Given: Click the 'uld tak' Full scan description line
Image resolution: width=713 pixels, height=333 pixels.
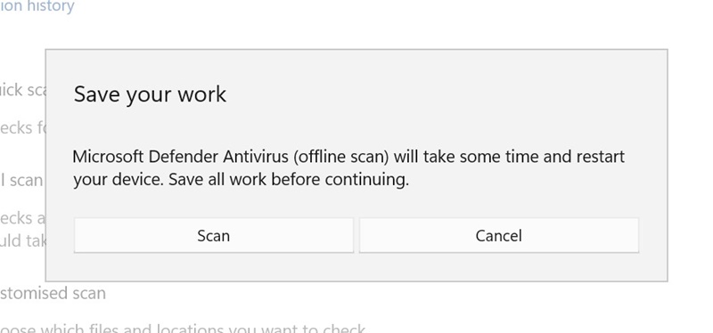Looking at the screenshot, I should [23, 240].
